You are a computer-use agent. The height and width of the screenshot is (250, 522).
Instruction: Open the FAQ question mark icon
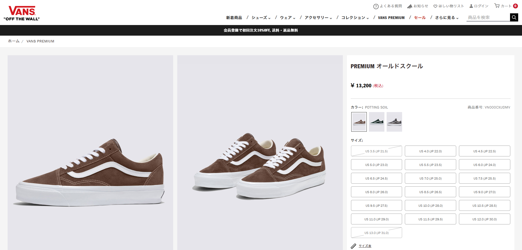[x=376, y=6]
